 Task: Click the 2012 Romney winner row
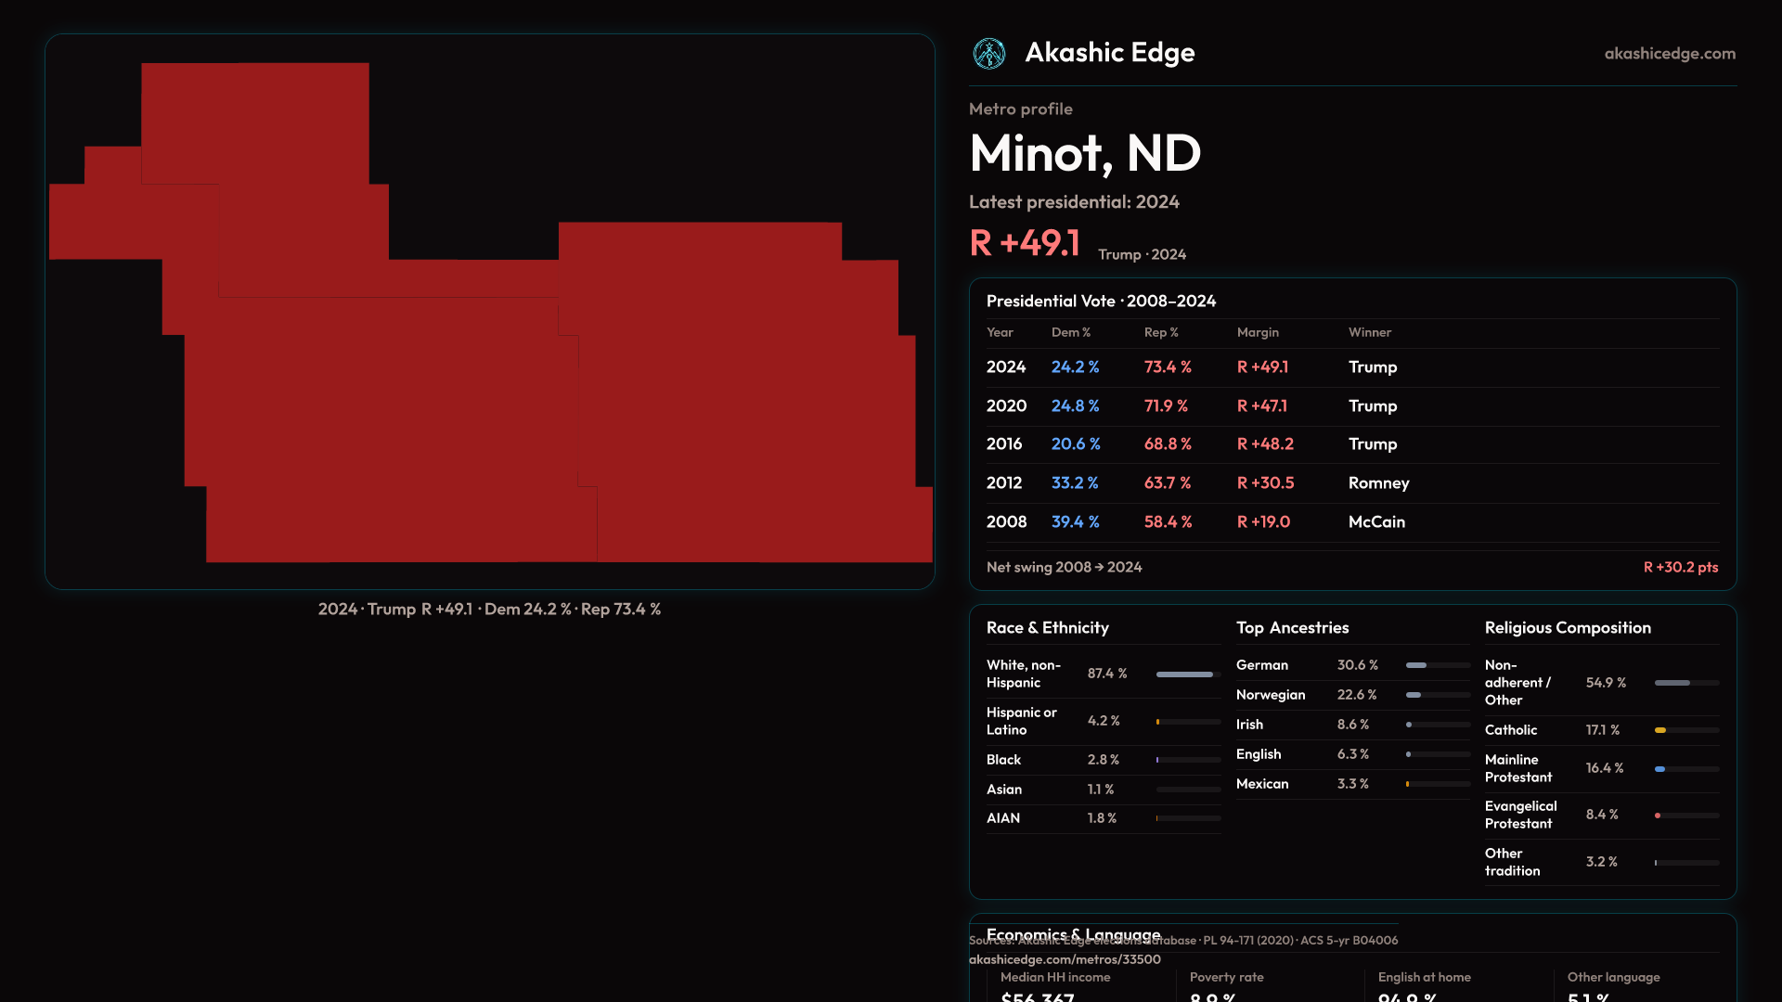[1378, 483]
